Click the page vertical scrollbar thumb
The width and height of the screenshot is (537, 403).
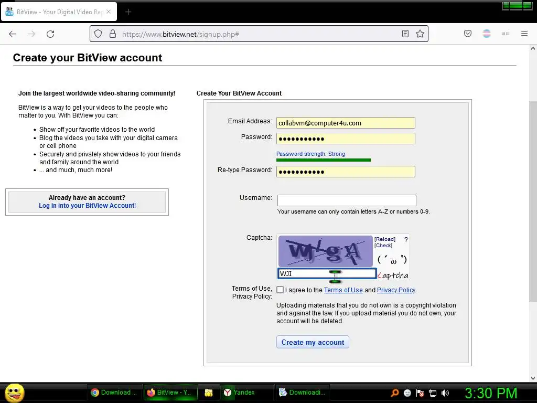pyautogui.click(x=533, y=201)
